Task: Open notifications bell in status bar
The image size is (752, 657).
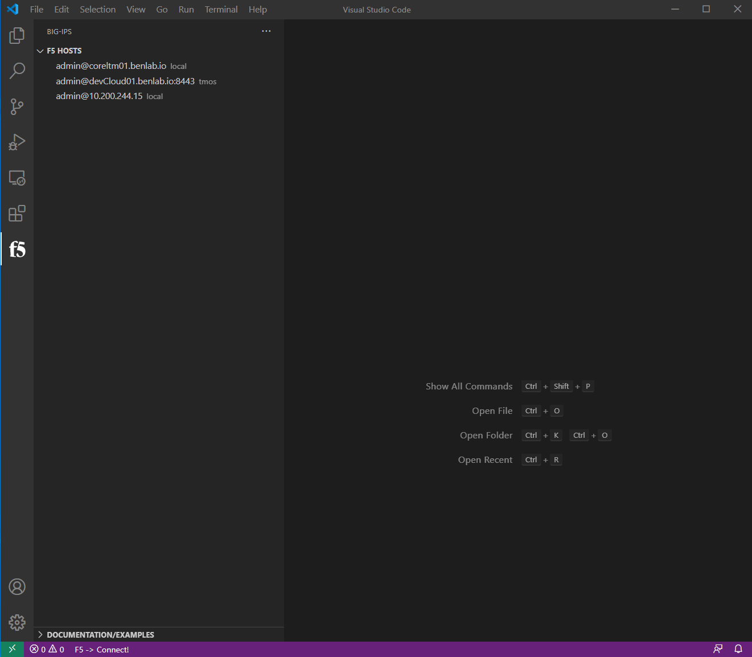Action: tap(738, 649)
